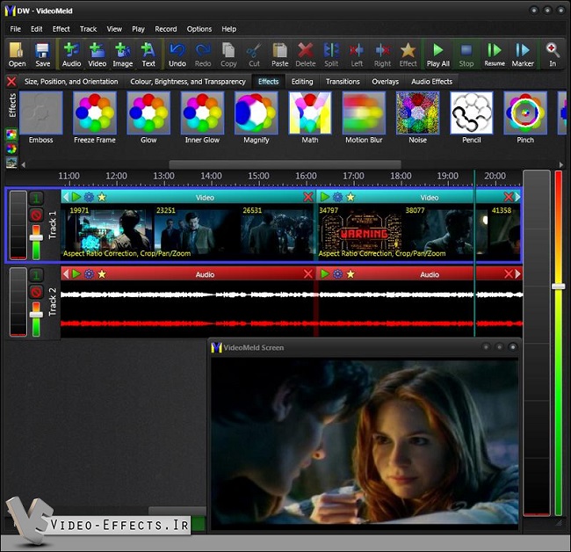571x552 pixels.
Task: Switch to Colour, Brightness, and Transparency tab
Action: (x=188, y=82)
